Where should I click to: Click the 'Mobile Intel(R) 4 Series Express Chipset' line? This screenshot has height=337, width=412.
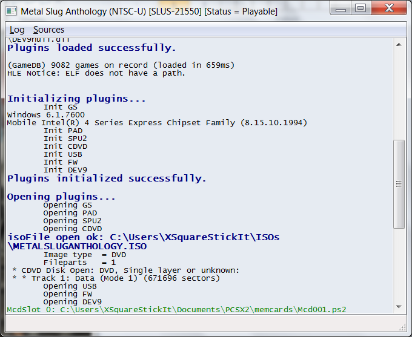click(x=157, y=123)
